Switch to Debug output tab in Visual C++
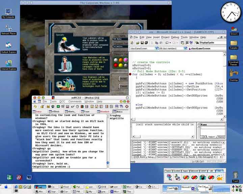 pos(150,157)
